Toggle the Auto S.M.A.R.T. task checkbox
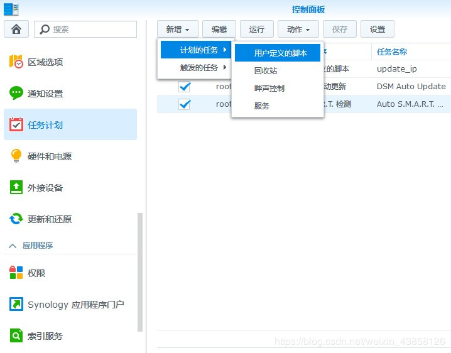The height and width of the screenshot is (353, 451). pos(185,104)
